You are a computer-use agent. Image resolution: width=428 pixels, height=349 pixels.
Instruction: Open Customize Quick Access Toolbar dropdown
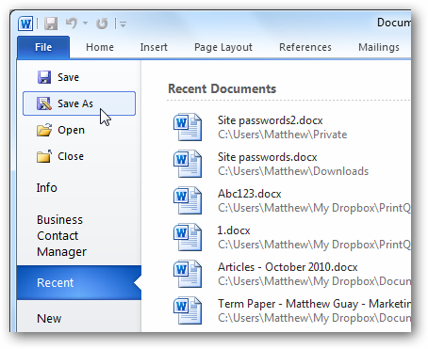[x=123, y=24]
